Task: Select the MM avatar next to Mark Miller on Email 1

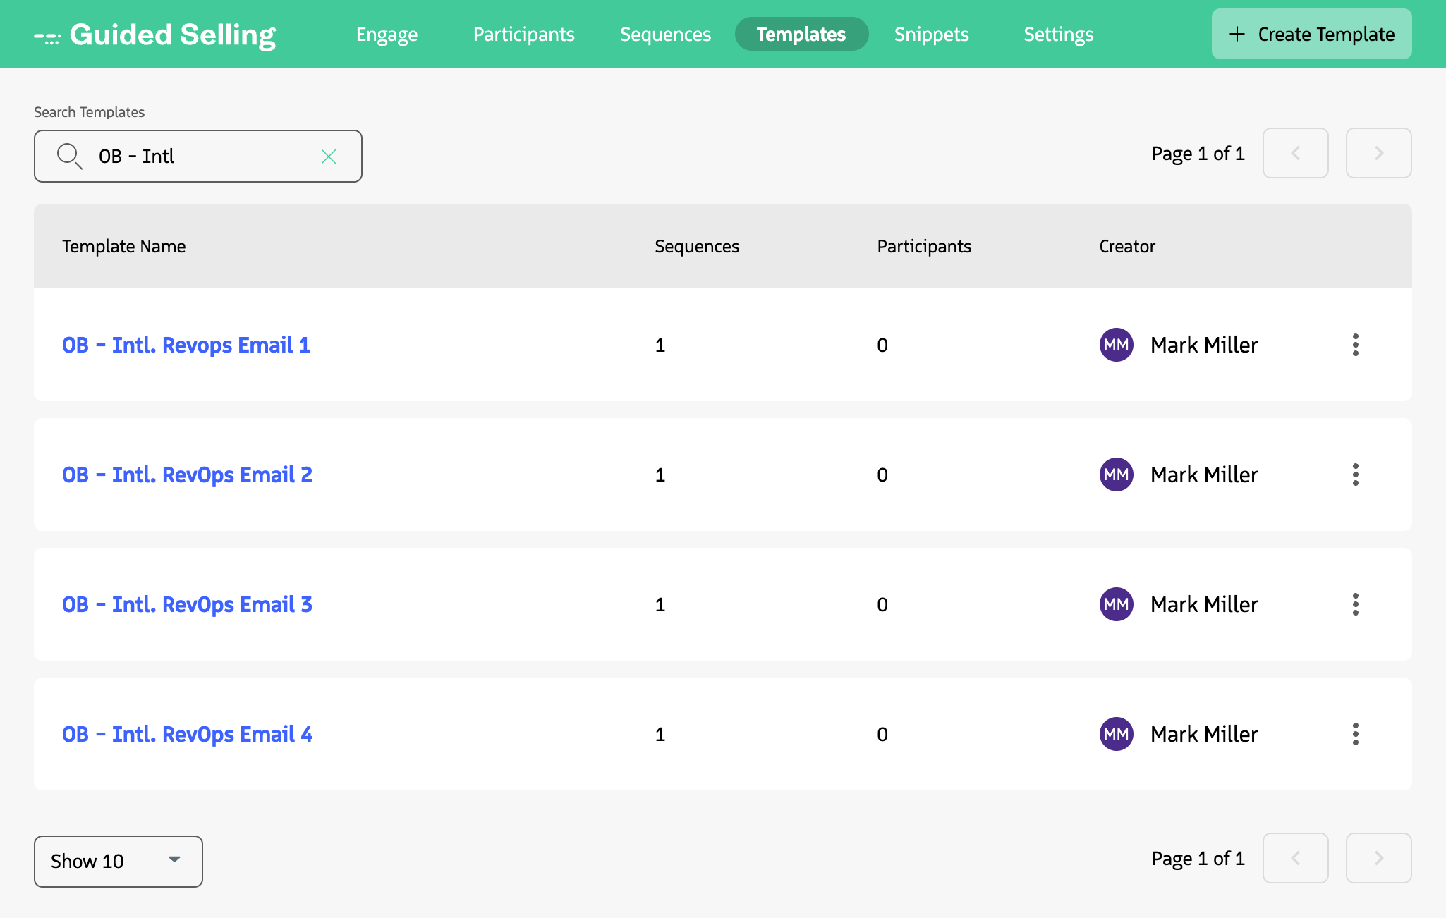Action: click(x=1116, y=345)
